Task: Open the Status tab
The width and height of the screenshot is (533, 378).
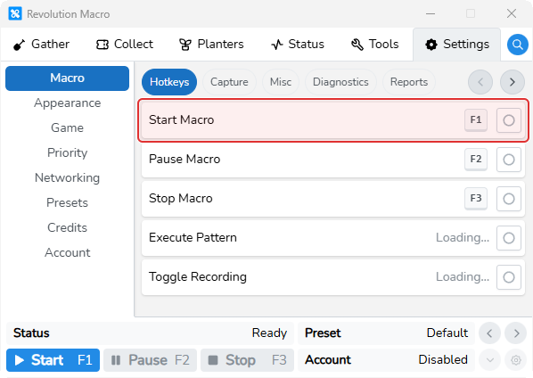Action: 298,45
